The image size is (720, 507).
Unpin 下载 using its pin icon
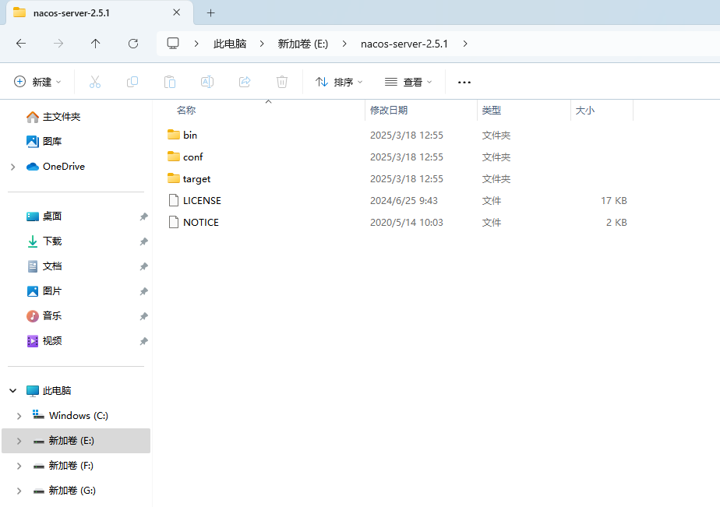[x=143, y=241]
